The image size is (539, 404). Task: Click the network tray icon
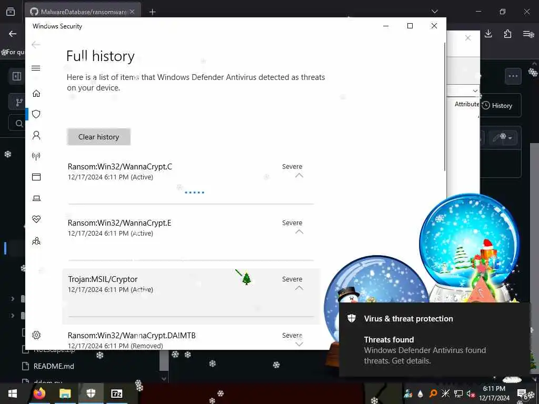pos(458,393)
